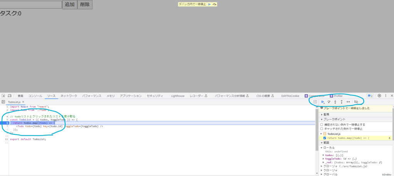
Task: Resume from the page paused overlay
Action: point(209,4)
